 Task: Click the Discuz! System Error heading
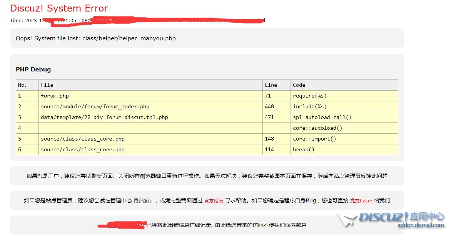(x=59, y=8)
